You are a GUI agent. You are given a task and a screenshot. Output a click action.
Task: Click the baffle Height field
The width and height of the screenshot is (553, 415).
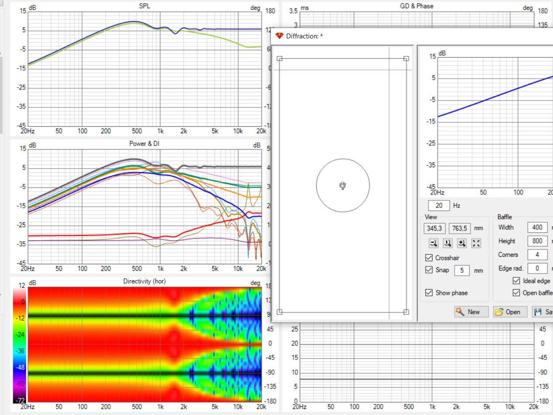538,241
